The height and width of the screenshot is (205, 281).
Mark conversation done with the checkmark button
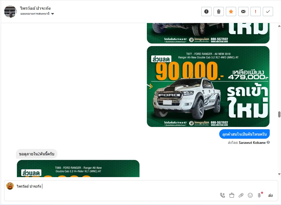tap(268, 12)
